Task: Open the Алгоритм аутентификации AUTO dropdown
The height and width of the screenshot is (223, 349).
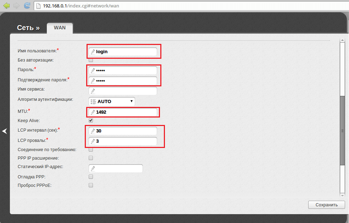Action: [112, 101]
